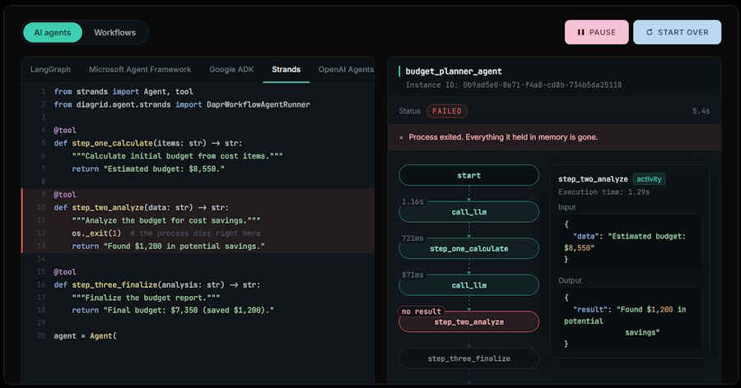This screenshot has width=741, height=388.
Task: Select the first call_llm node labeled 1.16s
Action: click(x=468, y=212)
